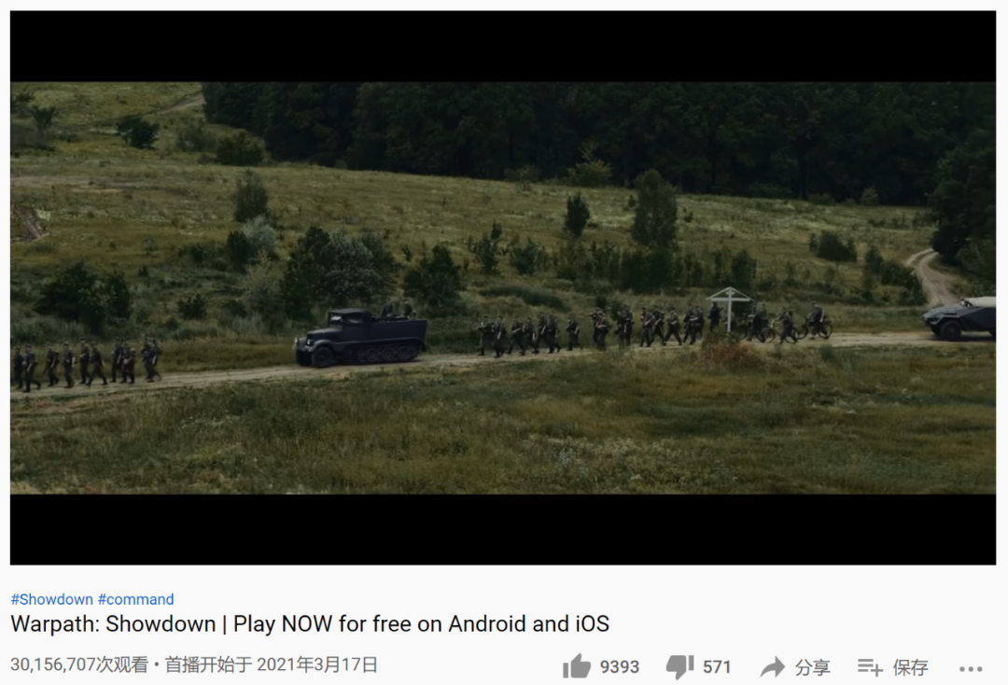Click the share arrow icon
Viewport: 1008px width, 685px height.
(x=773, y=667)
